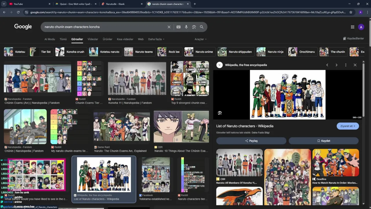Open Chrome's three-dot menu
The image size is (371, 209).
point(367,12)
